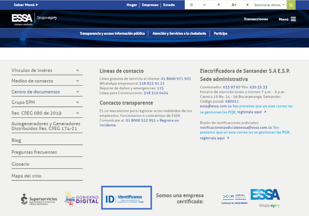The width and height of the screenshot is (309, 216).
Task: Select the A- font size decrease option
Action: 204,5
